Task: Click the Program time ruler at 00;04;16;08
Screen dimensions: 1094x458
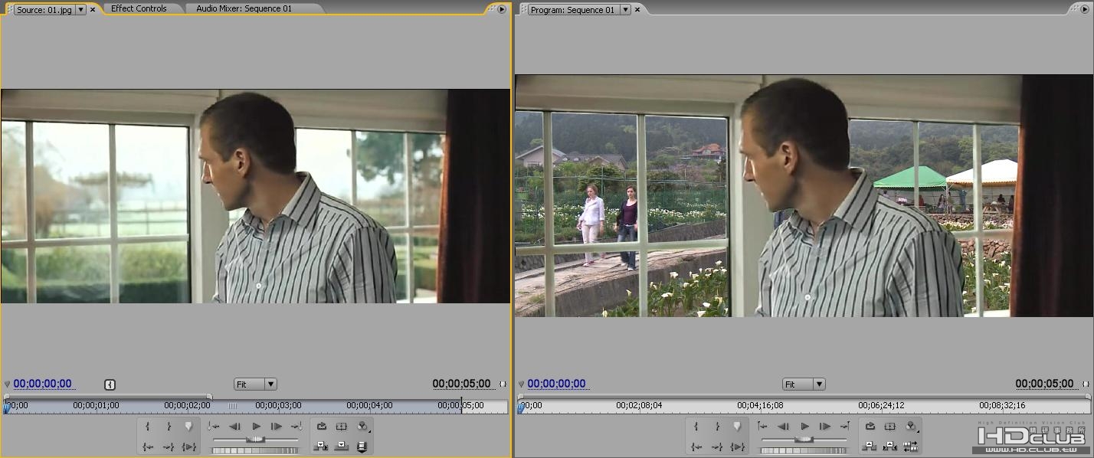Action: (760, 406)
